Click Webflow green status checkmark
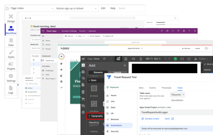This screenshot has height=135, width=213. [x=175, y=59]
